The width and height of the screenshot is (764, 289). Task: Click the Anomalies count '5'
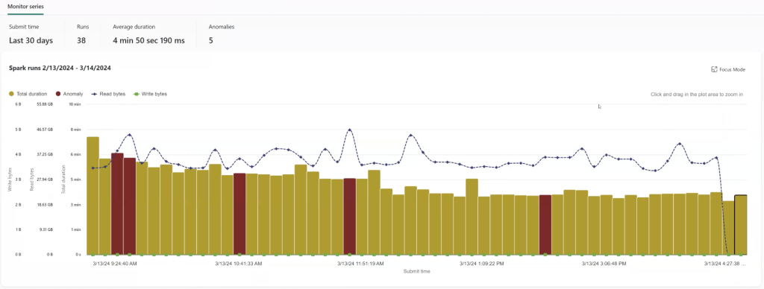coord(211,41)
